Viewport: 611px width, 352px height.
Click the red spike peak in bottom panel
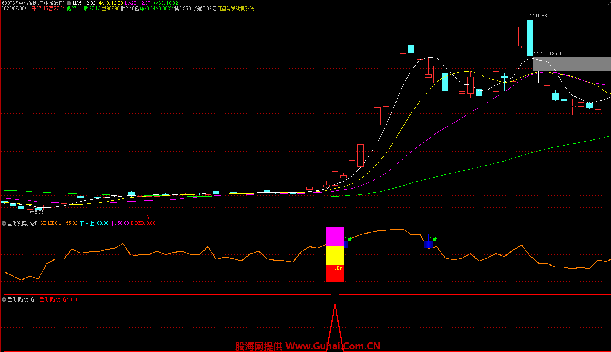(x=335, y=305)
